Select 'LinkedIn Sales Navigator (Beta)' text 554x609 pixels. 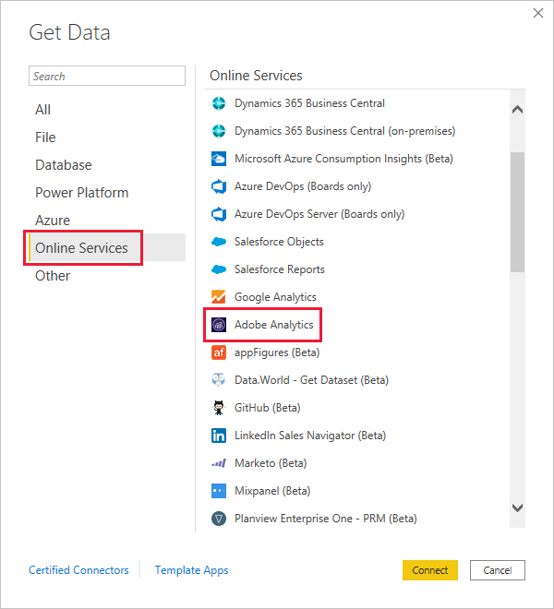click(x=310, y=436)
